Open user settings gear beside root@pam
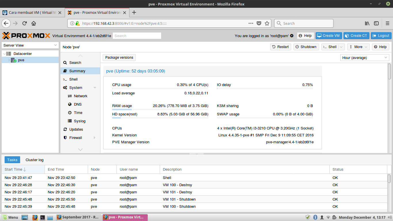393x221 pixels. pos(292,36)
